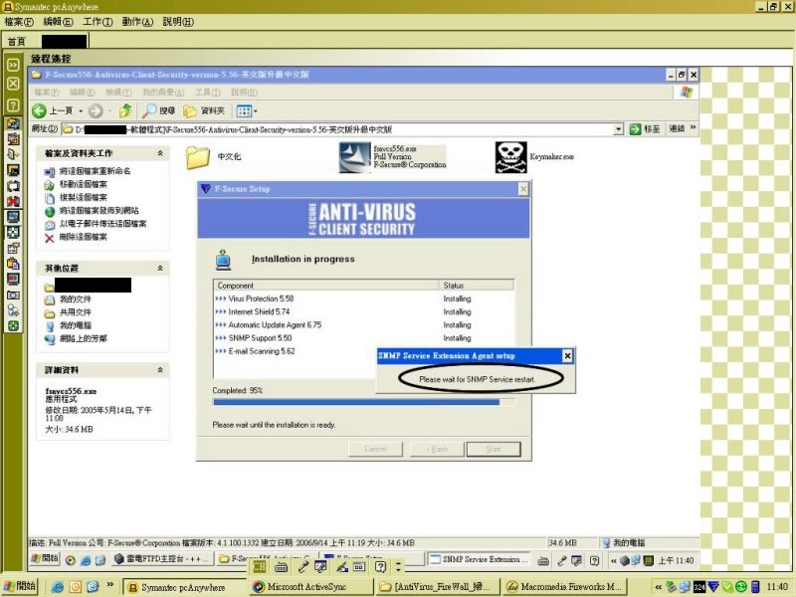Expand hidden remote tray icons chevron

pyautogui.click(x=614, y=561)
